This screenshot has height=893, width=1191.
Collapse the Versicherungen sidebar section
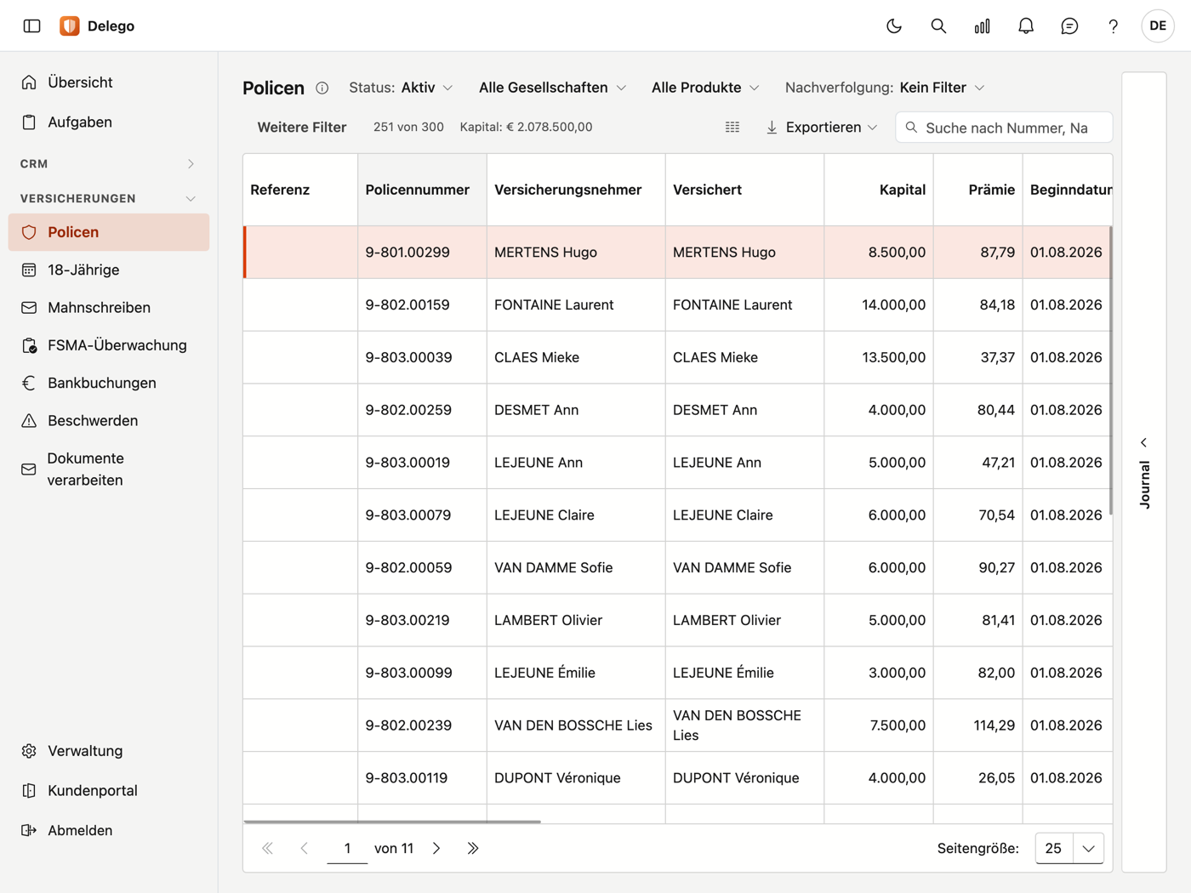pyautogui.click(x=108, y=198)
